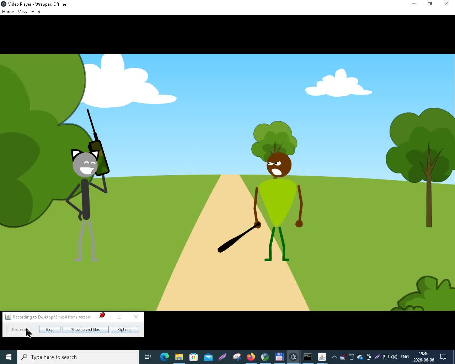
Task: Open the recorder Options button
Action: [x=125, y=330]
